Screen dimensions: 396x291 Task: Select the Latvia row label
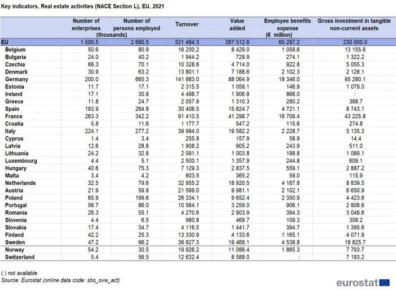[x=12, y=146]
